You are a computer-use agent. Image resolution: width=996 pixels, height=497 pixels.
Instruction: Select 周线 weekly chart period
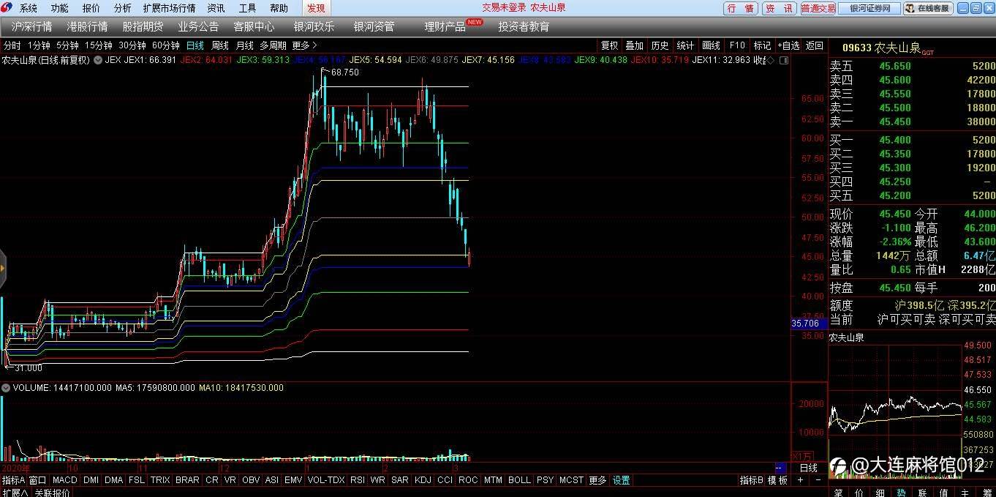click(220, 45)
